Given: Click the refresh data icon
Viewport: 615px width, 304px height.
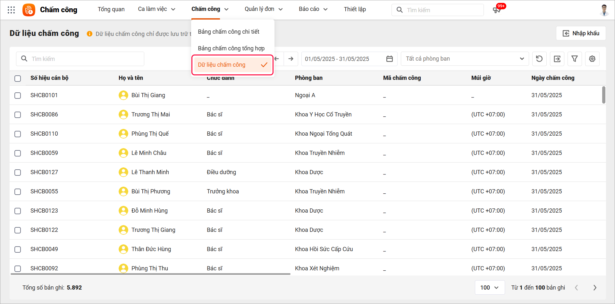Looking at the screenshot, I should click(x=539, y=59).
